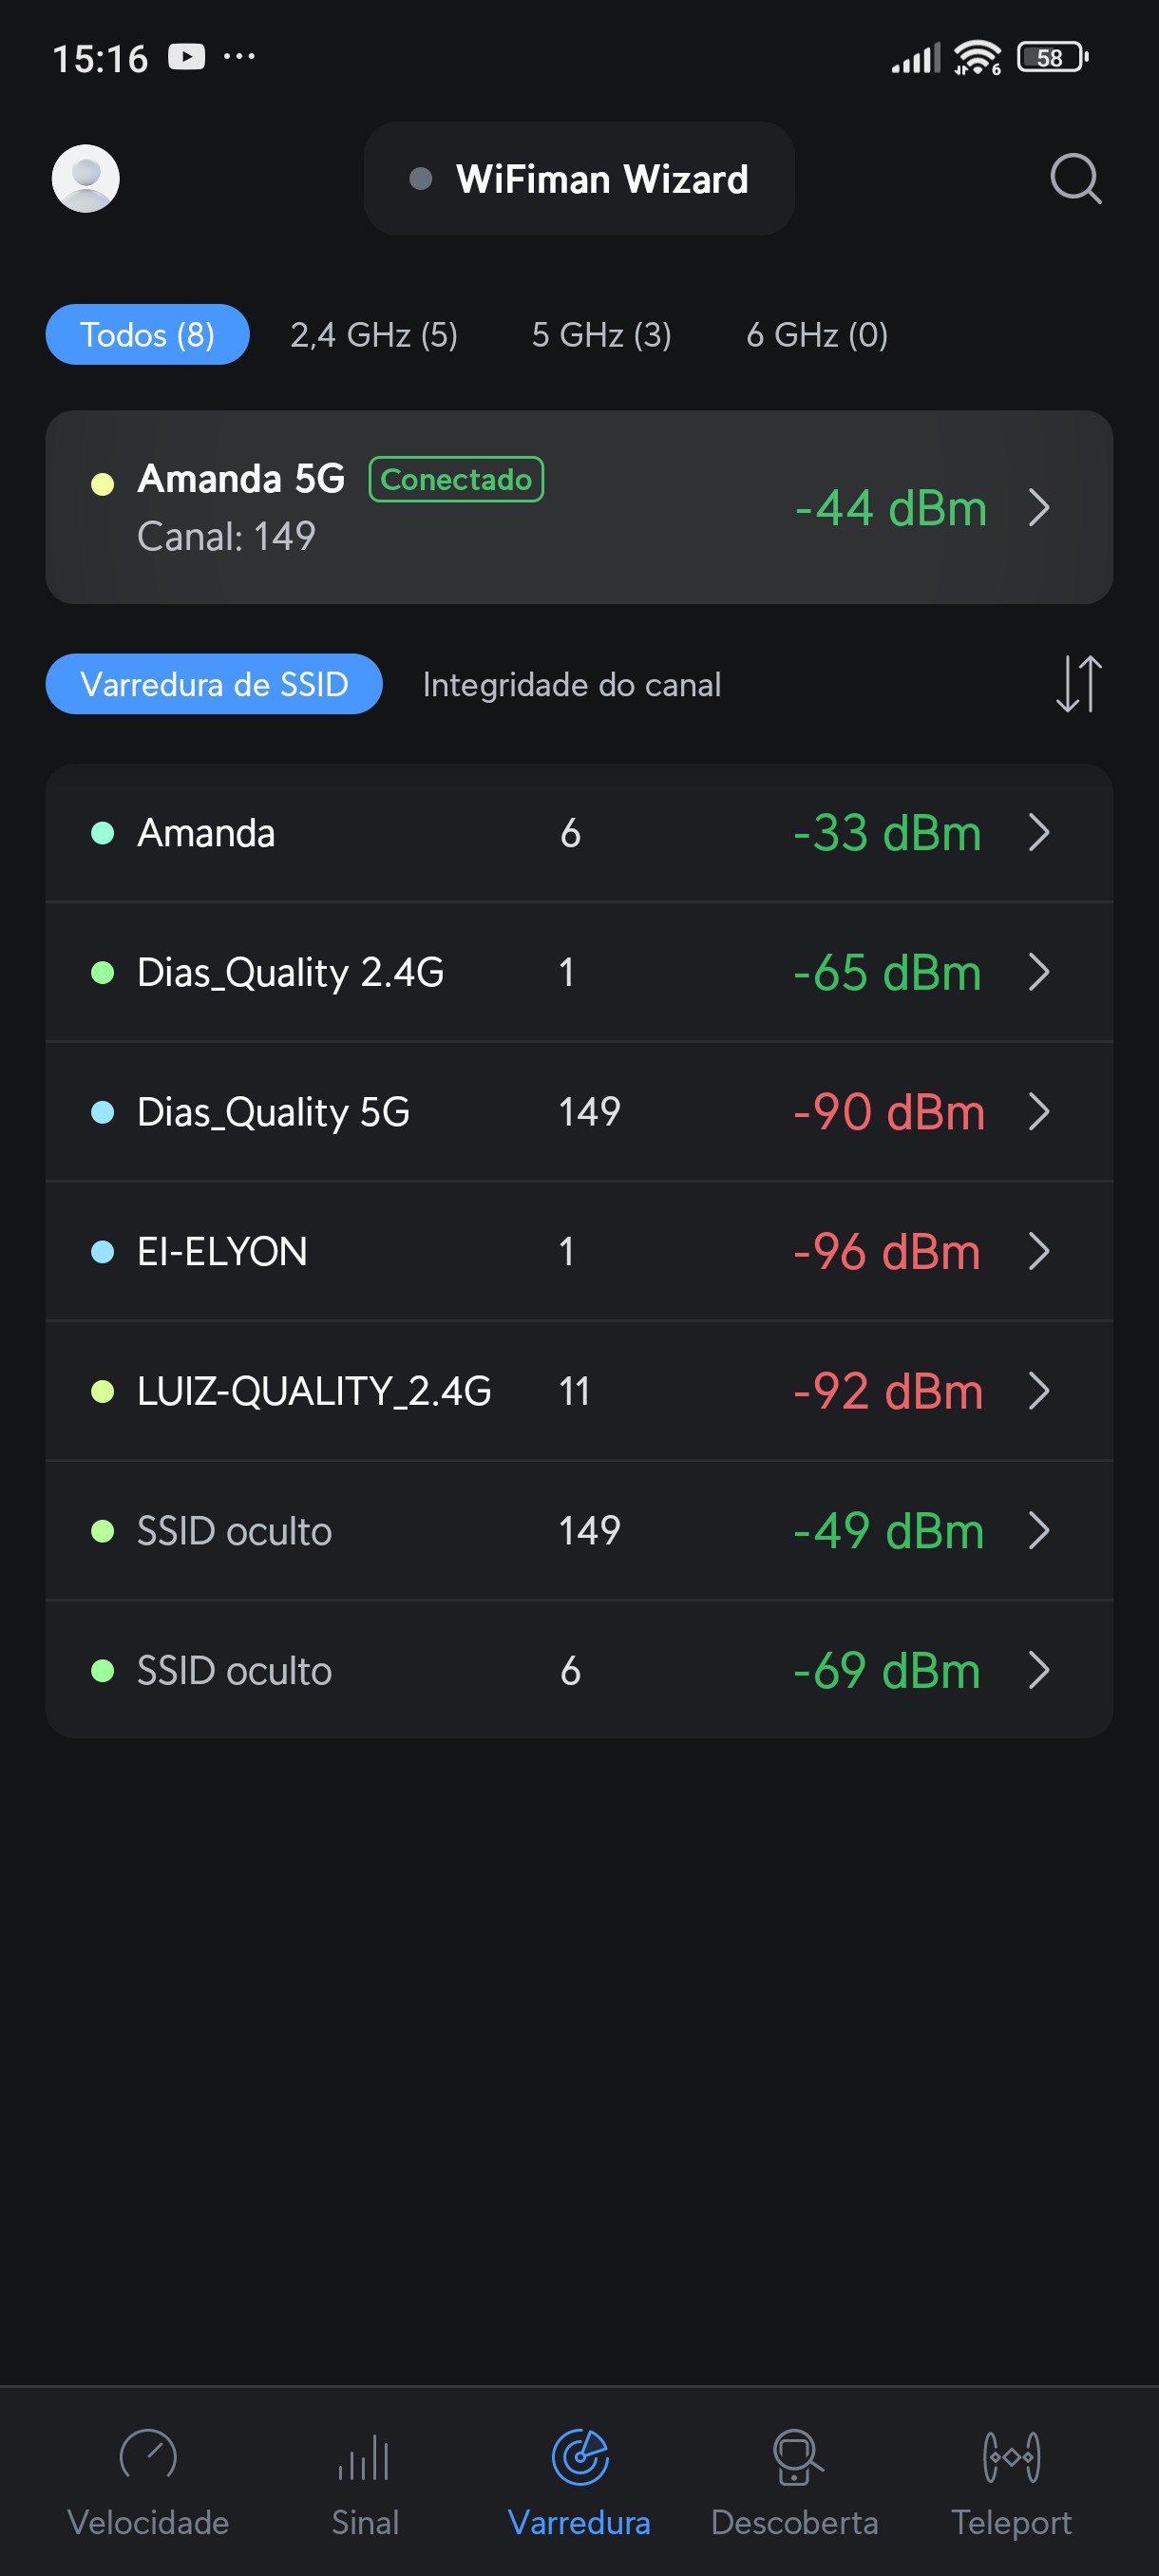The image size is (1159, 2576).
Task: Tap the sort arrows icon
Action: click(1078, 684)
